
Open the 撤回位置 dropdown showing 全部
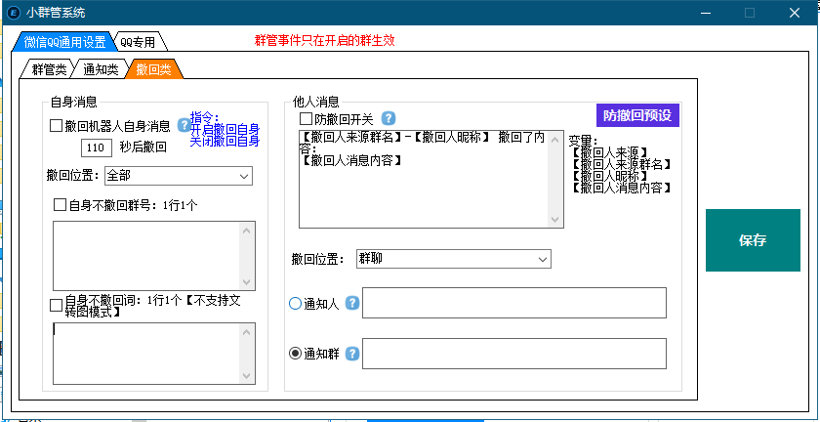point(178,176)
